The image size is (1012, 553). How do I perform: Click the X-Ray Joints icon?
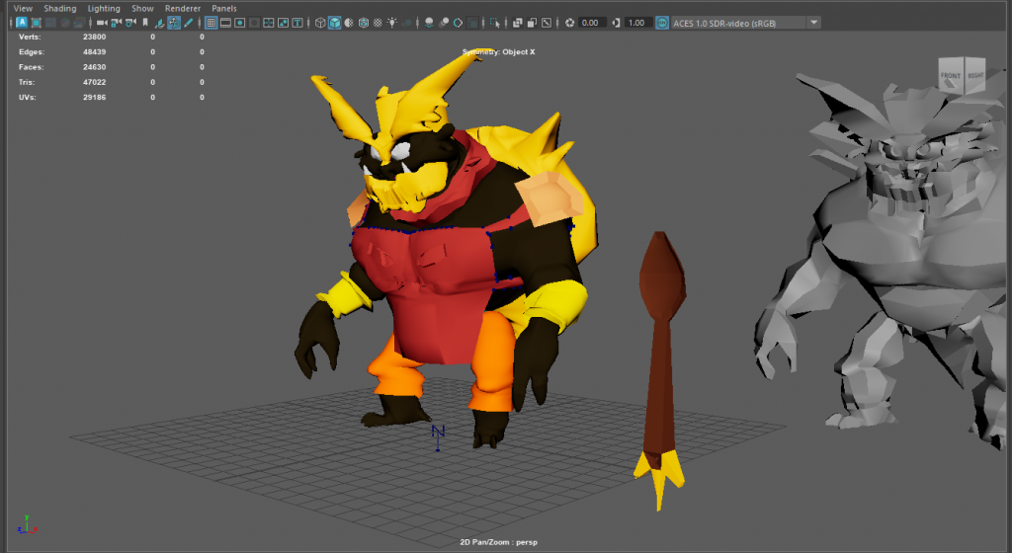[x=547, y=23]
